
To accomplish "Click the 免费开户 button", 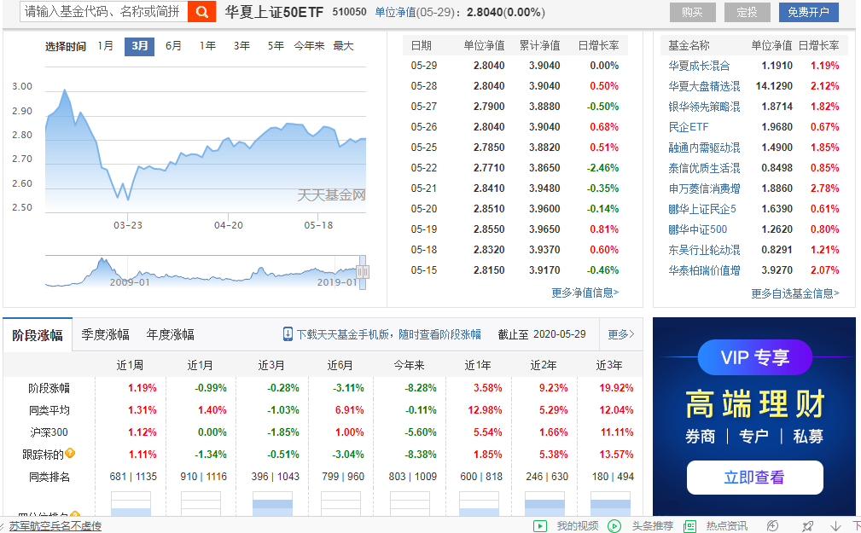I will tap(808, 12).
